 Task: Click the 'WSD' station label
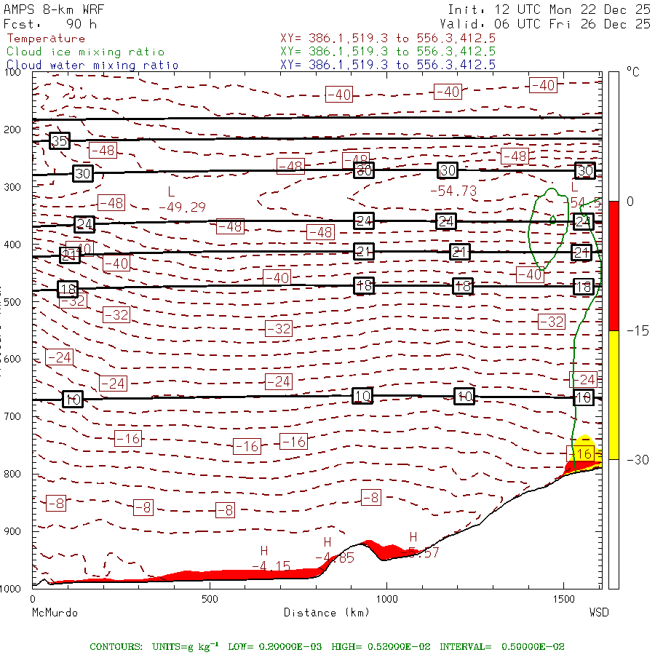tap(599, 613)
